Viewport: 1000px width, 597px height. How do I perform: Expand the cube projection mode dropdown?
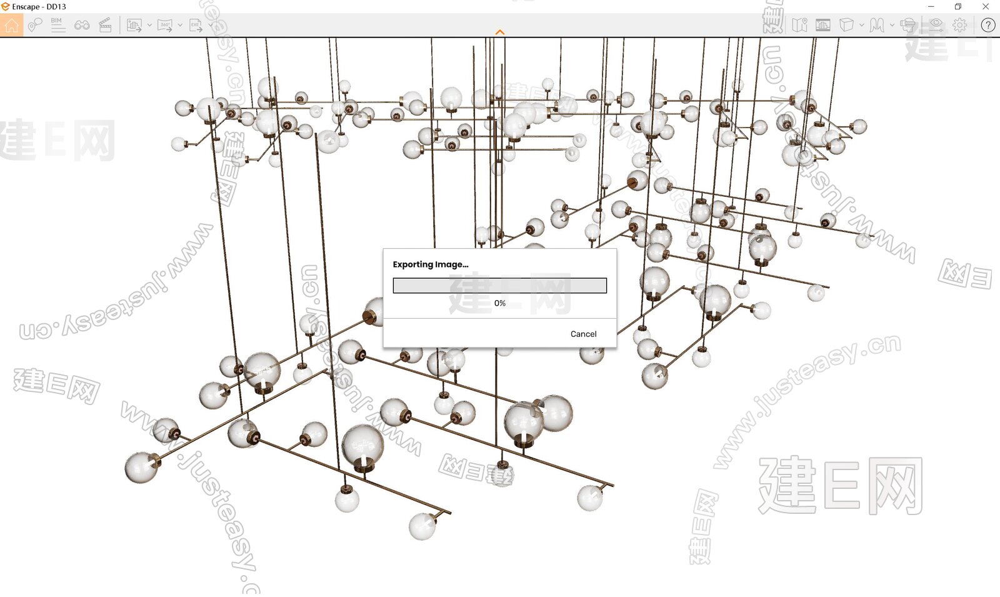pyautogui.click(x=862, y=25)
